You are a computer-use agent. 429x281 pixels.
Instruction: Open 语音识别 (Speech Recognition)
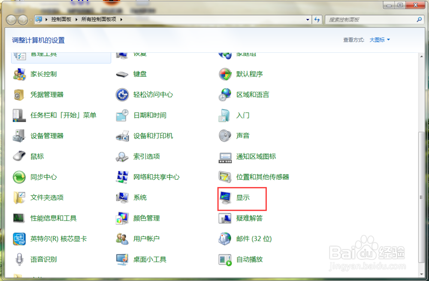(x=42, y=260)
